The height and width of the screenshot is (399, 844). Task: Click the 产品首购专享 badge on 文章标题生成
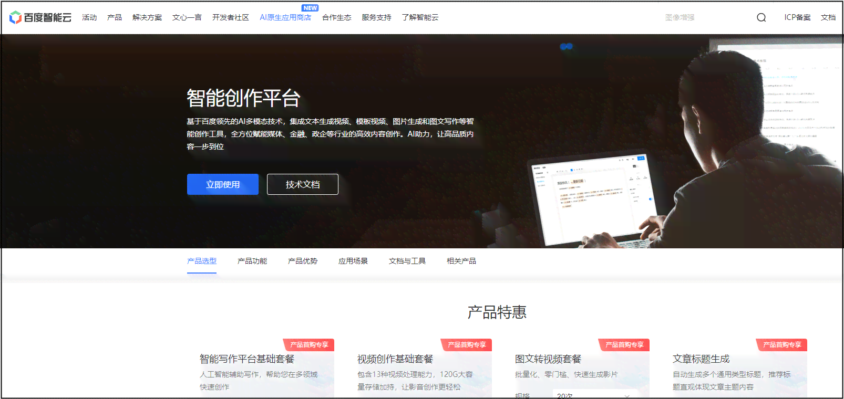[781, 345]
